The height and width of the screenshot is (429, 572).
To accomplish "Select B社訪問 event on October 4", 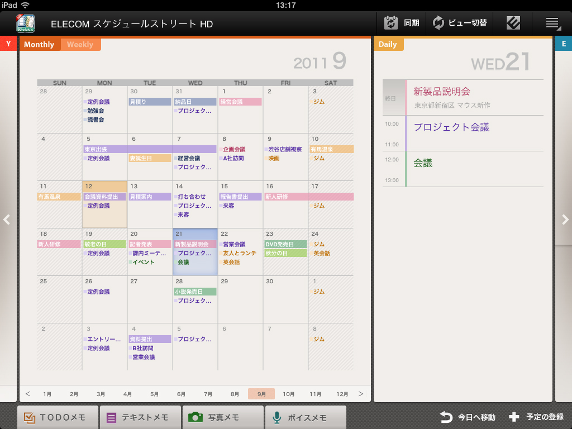I will click(x=141, y=348).
